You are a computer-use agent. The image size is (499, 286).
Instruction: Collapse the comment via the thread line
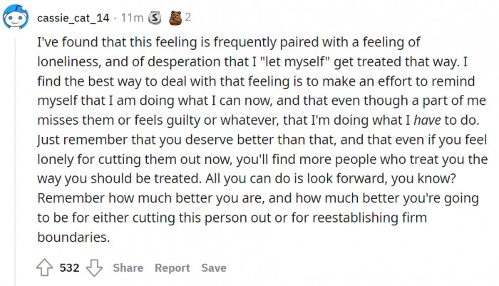pos(15,161)
